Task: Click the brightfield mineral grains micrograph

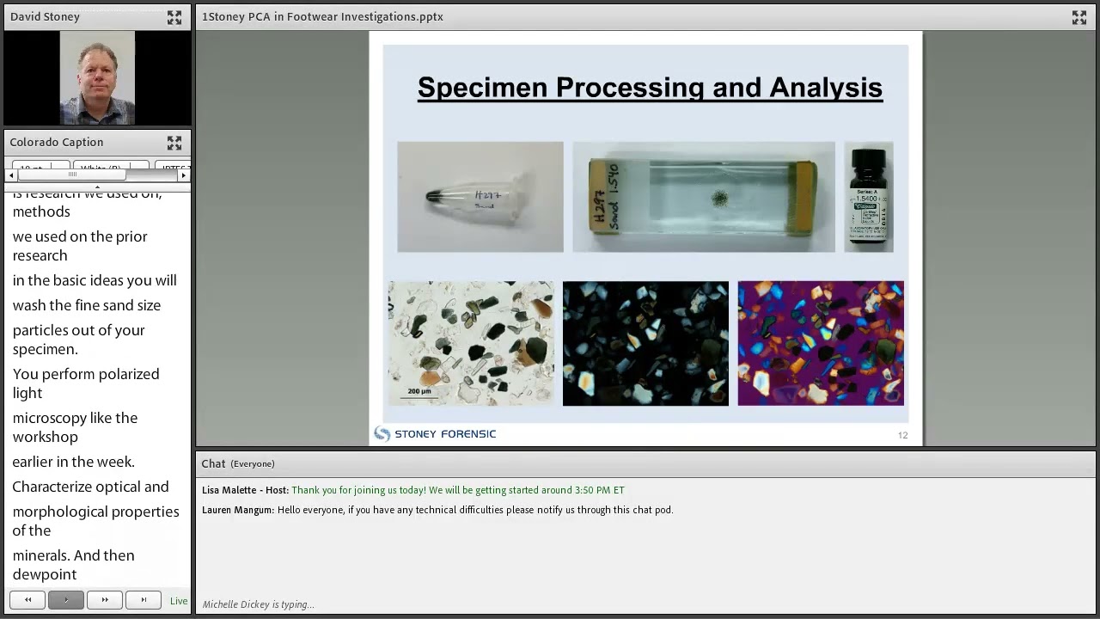Action: pos(471,343)
